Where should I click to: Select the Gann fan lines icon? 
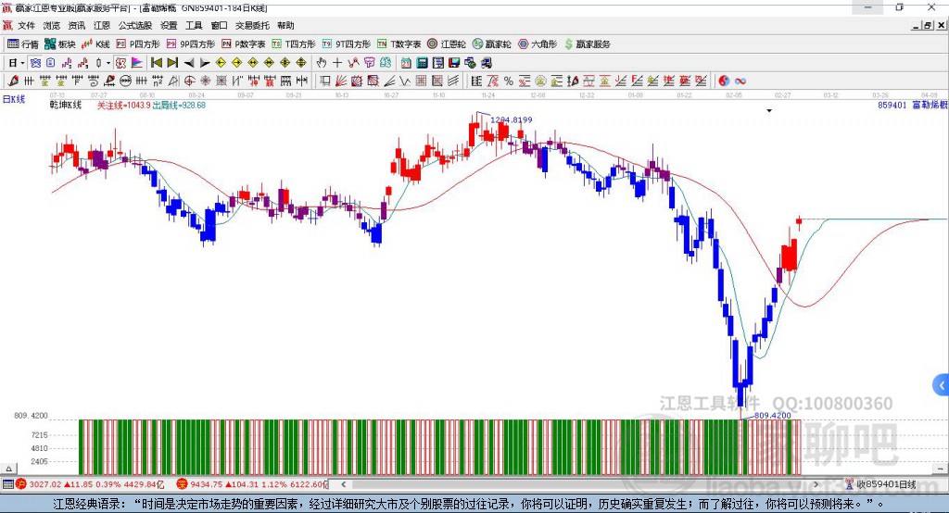click(340, 81)
